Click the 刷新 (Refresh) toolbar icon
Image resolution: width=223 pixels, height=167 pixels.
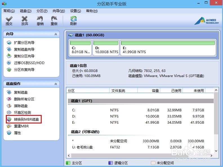click(x=73, y=19)
